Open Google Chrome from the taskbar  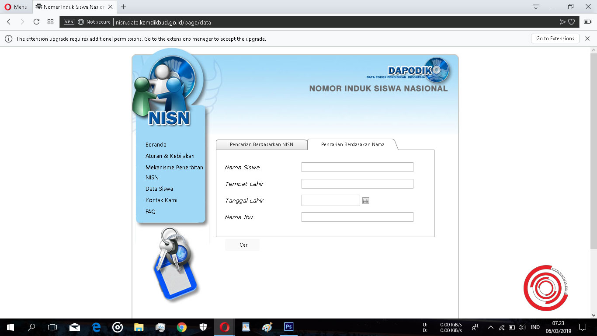pos(181,327)
